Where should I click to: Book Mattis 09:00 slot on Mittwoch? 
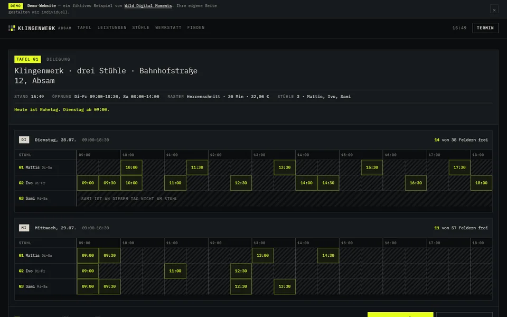coord(88,256)
